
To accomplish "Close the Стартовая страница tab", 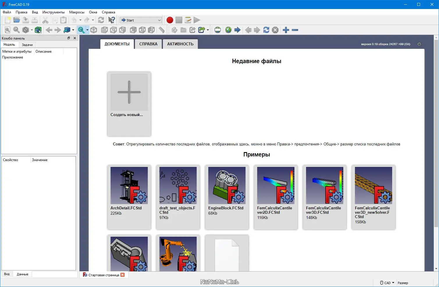I will [122, 275].
